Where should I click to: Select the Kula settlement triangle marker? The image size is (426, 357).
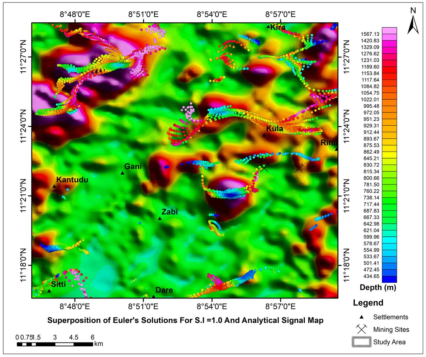pyautogui.click(x=264, y=135)
